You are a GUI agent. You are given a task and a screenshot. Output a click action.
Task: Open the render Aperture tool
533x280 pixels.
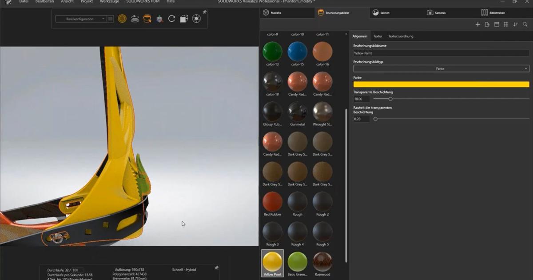coord(196,19)
